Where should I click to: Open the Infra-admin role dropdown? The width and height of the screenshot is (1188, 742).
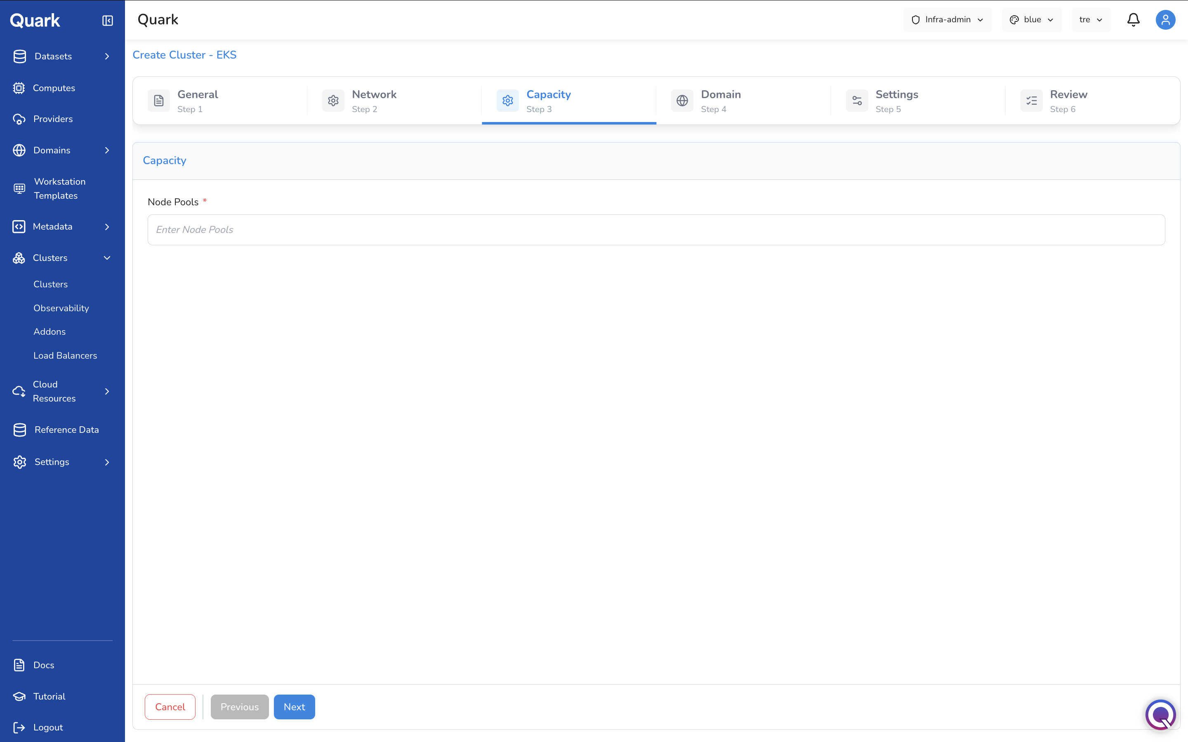(948, 20)
